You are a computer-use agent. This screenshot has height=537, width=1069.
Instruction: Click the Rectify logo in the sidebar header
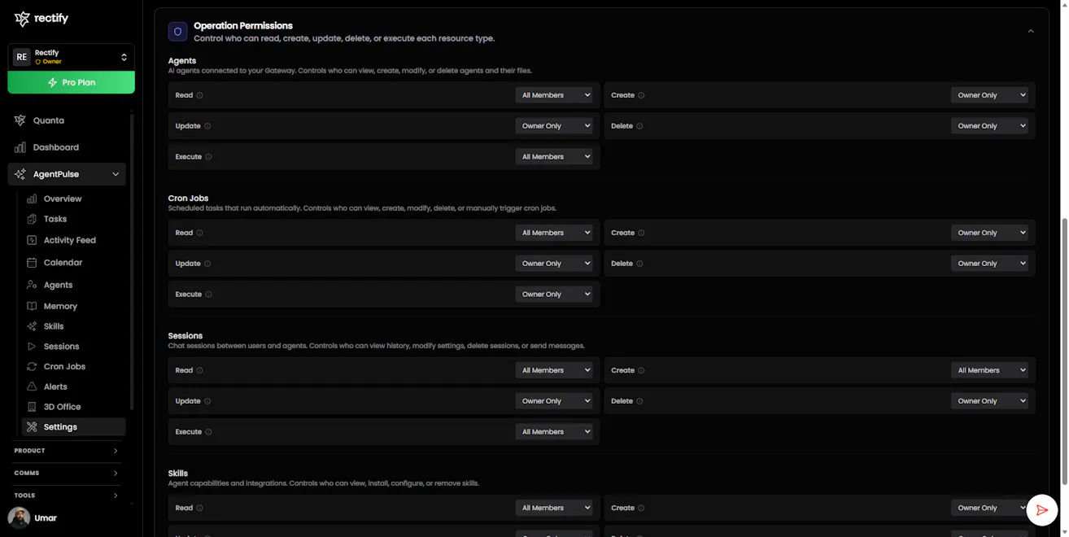click(41, 19)
